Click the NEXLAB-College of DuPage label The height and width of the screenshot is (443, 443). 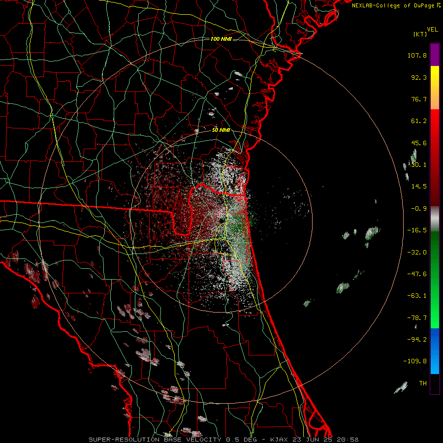pos(396,5)
